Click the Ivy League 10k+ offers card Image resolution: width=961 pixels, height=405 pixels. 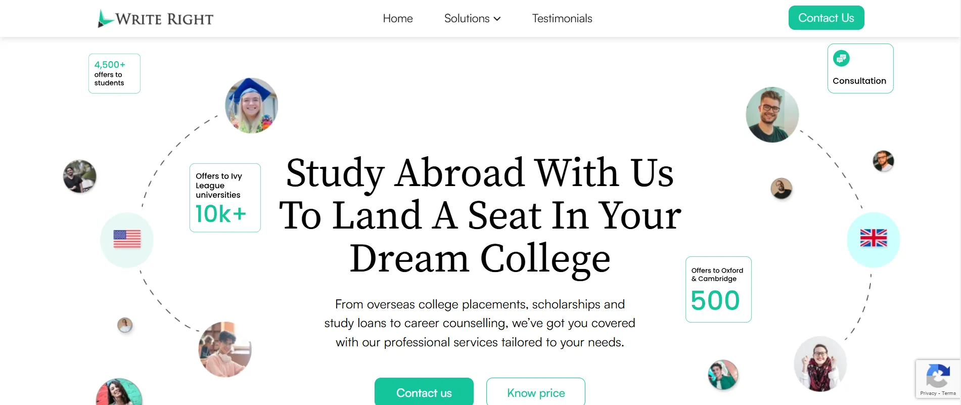(x=225, y=198)
